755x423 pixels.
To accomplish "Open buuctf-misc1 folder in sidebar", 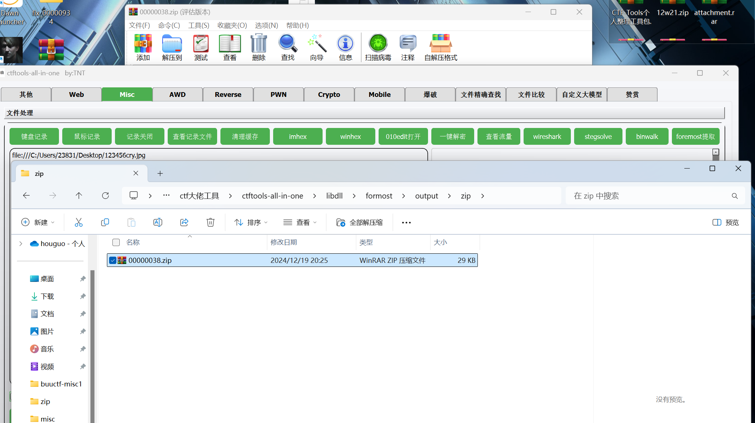I will (56, 384).
